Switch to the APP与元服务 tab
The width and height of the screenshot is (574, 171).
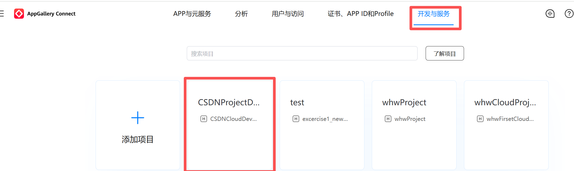192,14
